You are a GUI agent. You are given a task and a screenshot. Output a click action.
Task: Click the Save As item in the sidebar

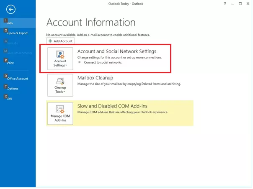click(x=18, y=43)
